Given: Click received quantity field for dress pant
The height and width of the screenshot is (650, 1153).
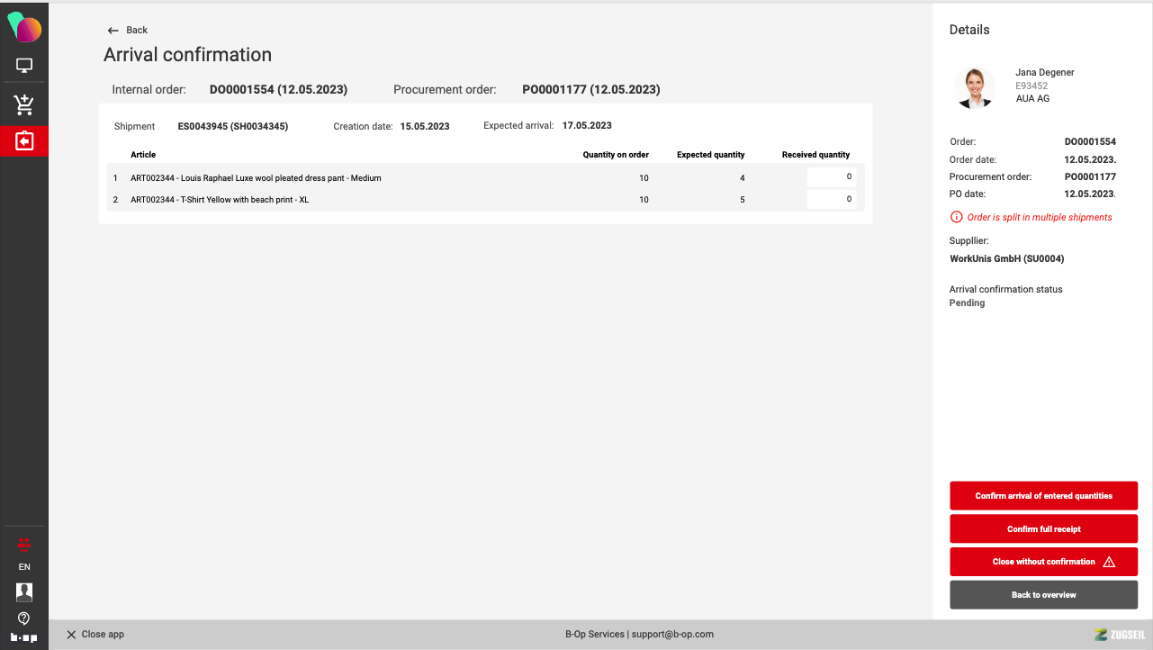Looking at the screenshot, I should [x=831, y=177].
